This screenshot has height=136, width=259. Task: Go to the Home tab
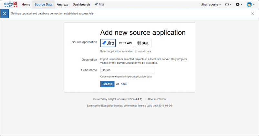coord(26,5)
